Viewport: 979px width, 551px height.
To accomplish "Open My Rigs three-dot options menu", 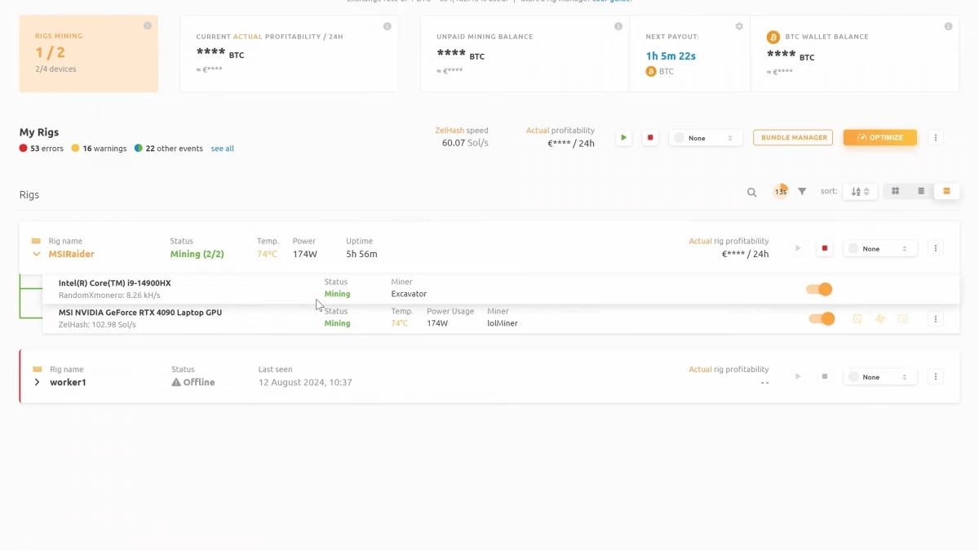I will [x=936, y=138].
